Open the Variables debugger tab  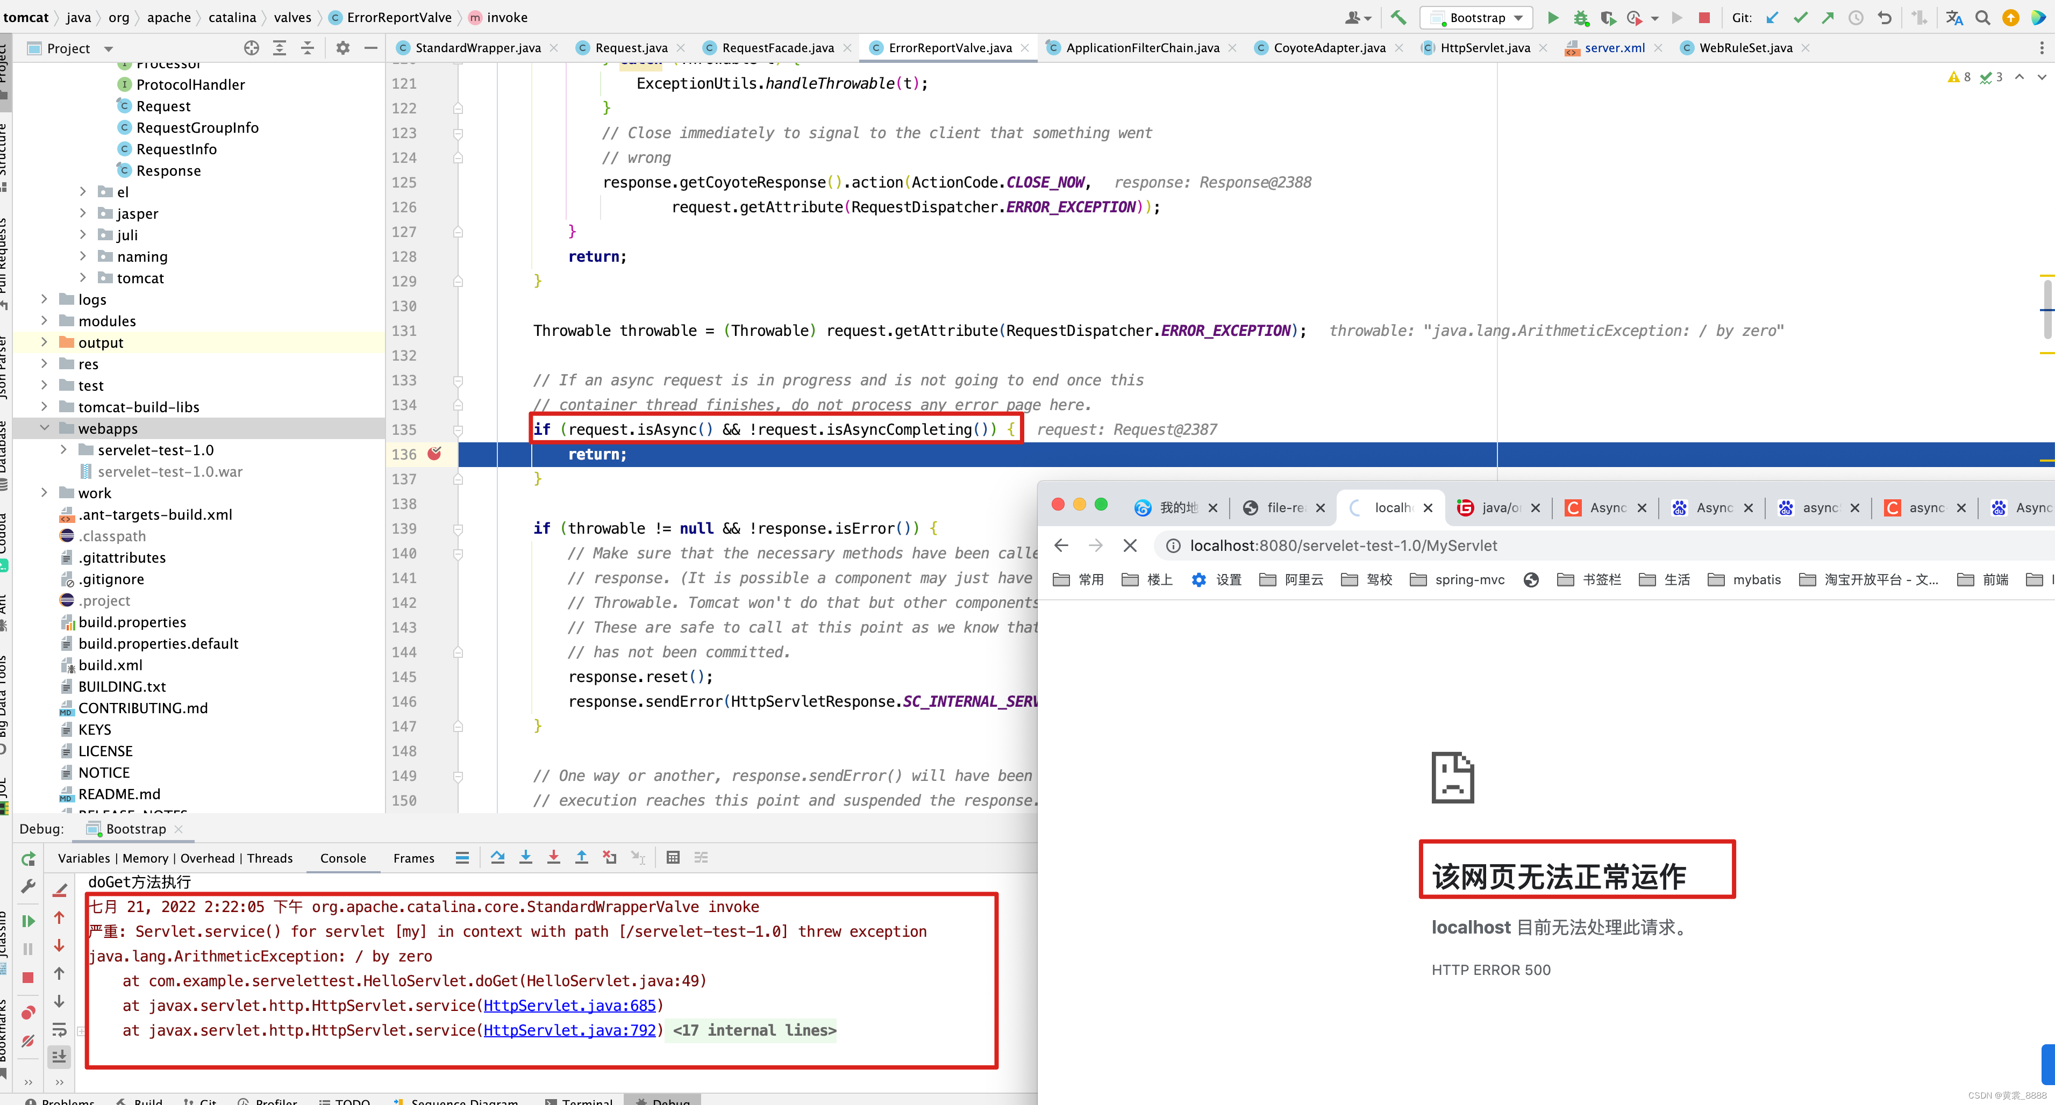pyautogui.click(x=84, y=858)
